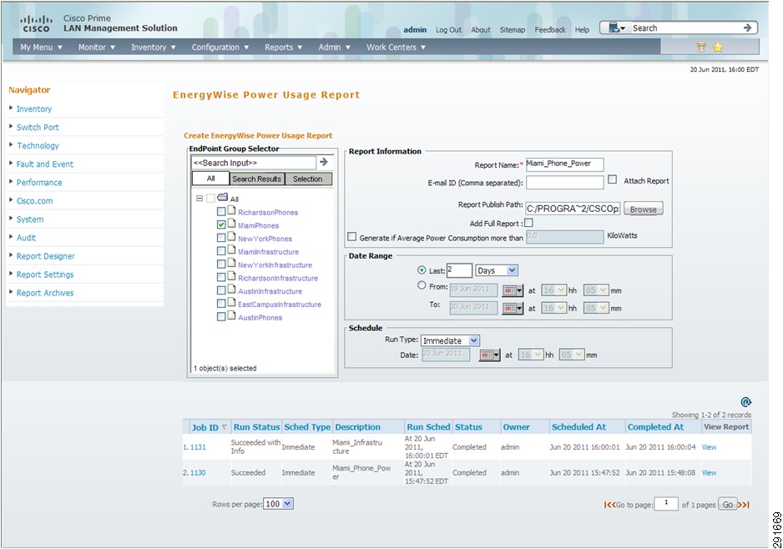
Task: Open the Configuration menu
Action: 220,48
